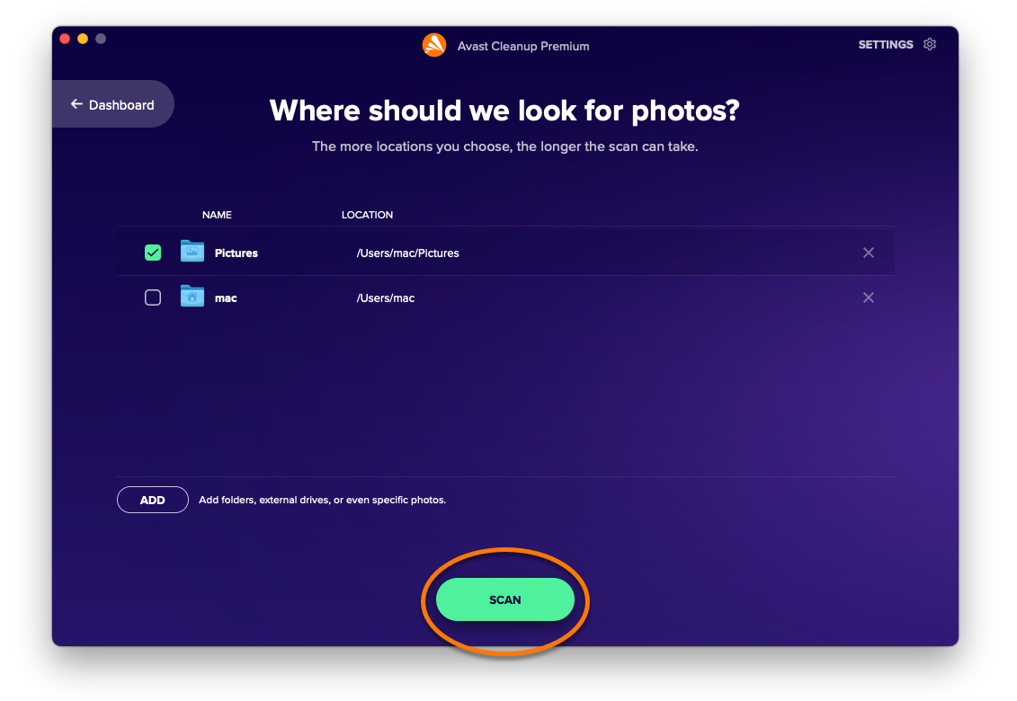This screenshot has width=1017, height=701.
Task: Start the photo scan with SCAN
Action: click(504, 599)
